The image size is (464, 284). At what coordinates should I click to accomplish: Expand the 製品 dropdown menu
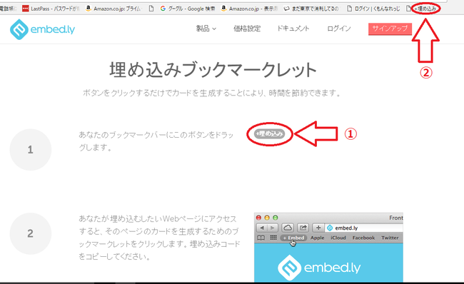click(x=206, y=29)
